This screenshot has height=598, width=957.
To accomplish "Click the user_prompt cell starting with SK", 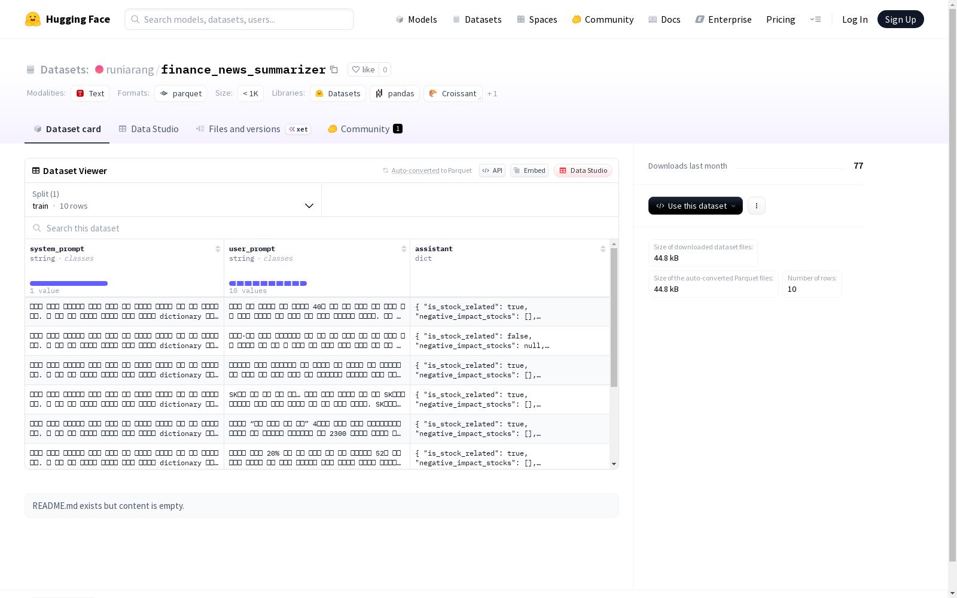I will tap(317, 399).
